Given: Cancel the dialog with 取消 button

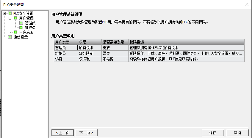Looking at the screenshot, I should 237,133.
